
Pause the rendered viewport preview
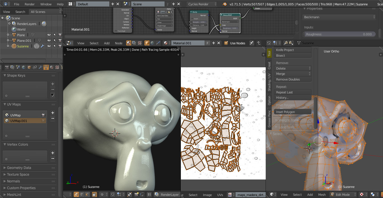149,194
